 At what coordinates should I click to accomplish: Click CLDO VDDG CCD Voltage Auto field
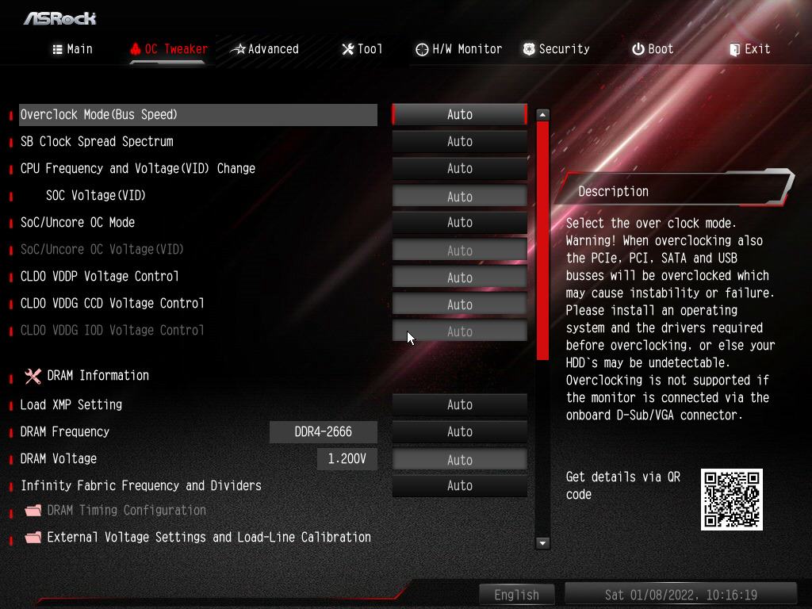pos(459,304)
